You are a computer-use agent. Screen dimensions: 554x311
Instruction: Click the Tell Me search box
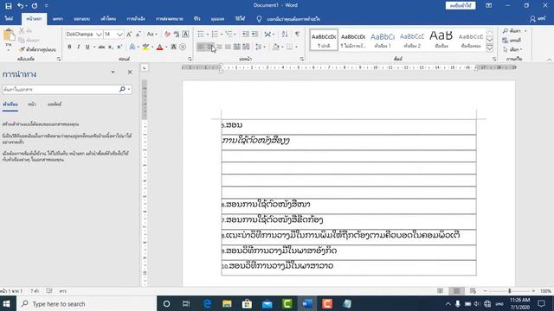point(293,19)
